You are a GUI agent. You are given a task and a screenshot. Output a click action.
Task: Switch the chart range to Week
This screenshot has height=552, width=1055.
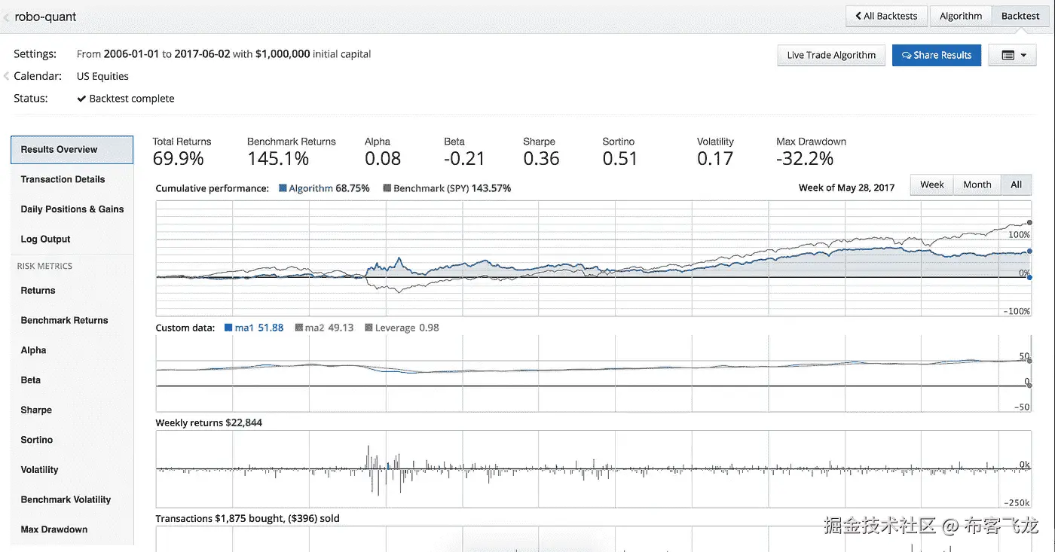click(x=931, y=185)
